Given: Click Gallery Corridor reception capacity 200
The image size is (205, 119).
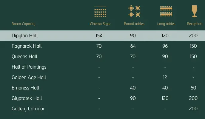Looking at the screenshot, I should coord(193,109).
